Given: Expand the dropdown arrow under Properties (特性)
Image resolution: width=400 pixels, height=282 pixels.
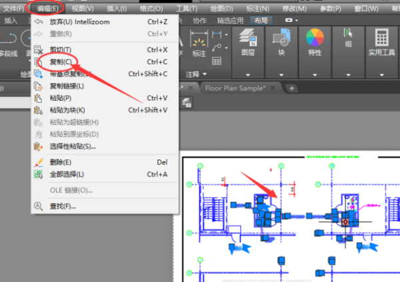Looking at the screenshot, I should click(314, 75).
